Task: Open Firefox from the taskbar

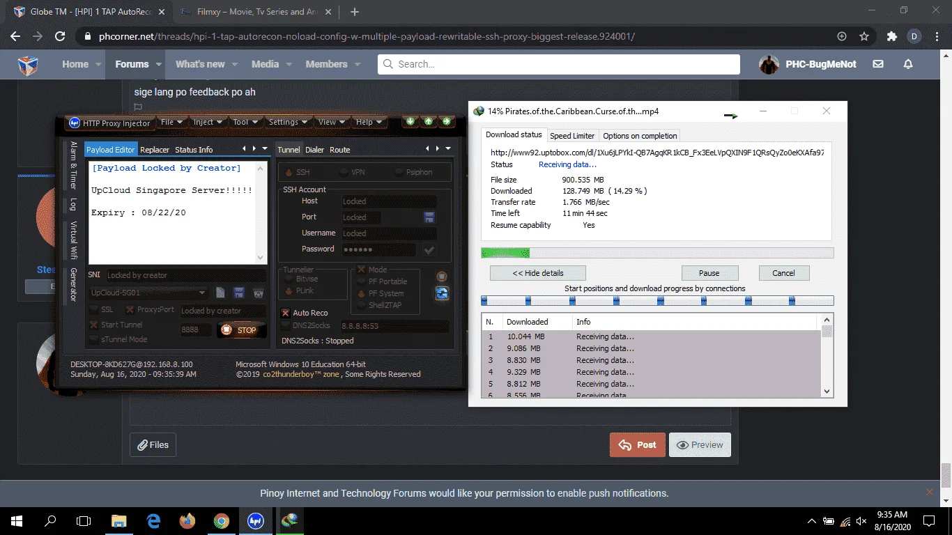Action: (x=187, y=521)
